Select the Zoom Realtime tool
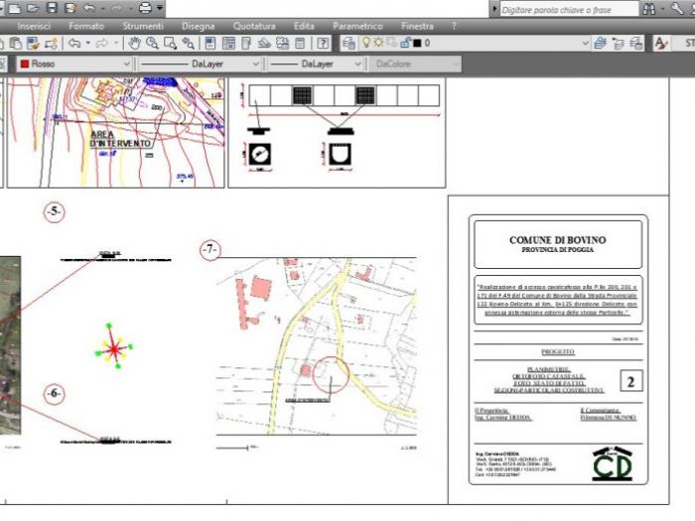Image resolution: width=695 pixels, height=521 pixels. pyautogui.click(x=152, y=44)
